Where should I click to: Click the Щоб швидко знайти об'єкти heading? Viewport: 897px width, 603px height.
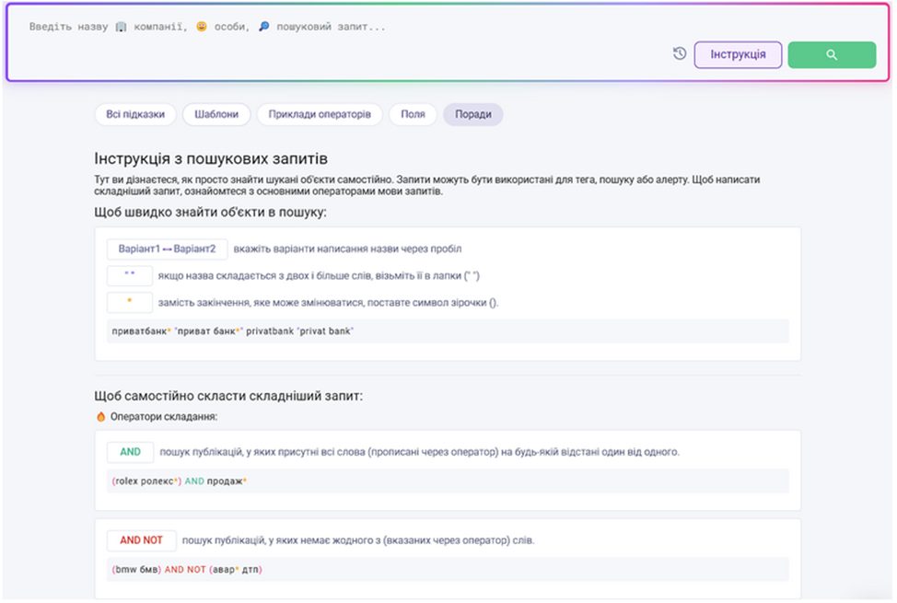coord(211,213)
